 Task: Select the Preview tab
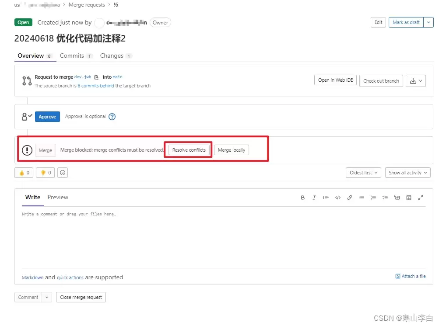[58, 198]
